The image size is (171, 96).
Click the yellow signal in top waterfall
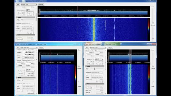point(94,29)
